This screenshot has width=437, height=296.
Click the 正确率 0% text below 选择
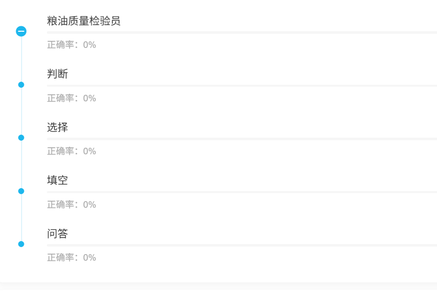pyautogui.click(x=72, y=151)
